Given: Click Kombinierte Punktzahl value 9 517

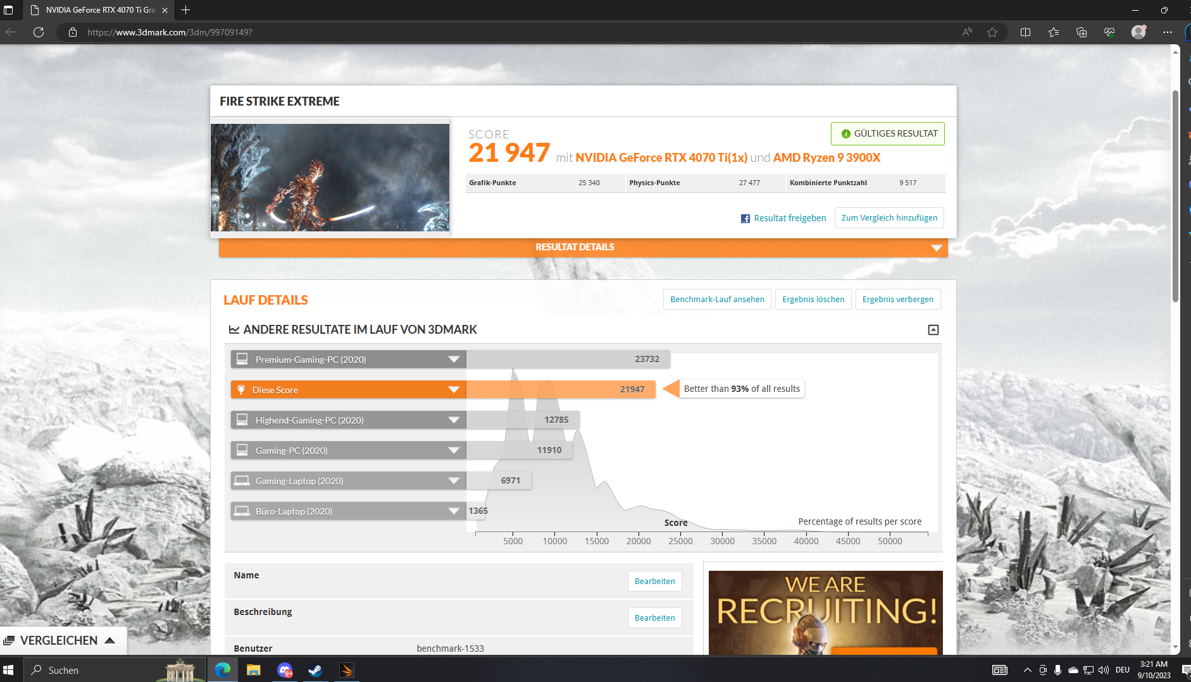Looking at the screenshot, I should click(x=907, y=183).
